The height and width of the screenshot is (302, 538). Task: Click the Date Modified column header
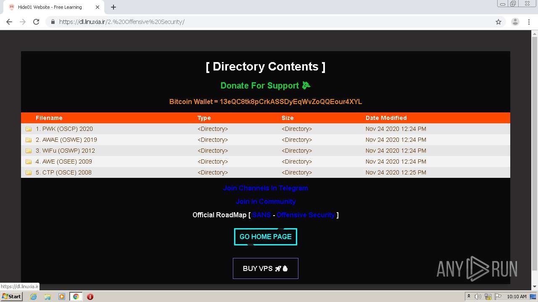(x=386, y=118)
